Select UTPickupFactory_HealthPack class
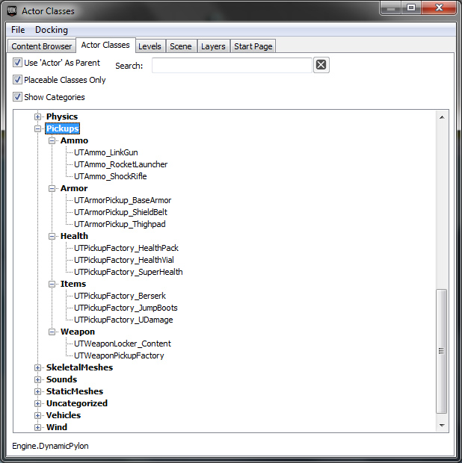The image size is (462, 463). tap(126, 248)
